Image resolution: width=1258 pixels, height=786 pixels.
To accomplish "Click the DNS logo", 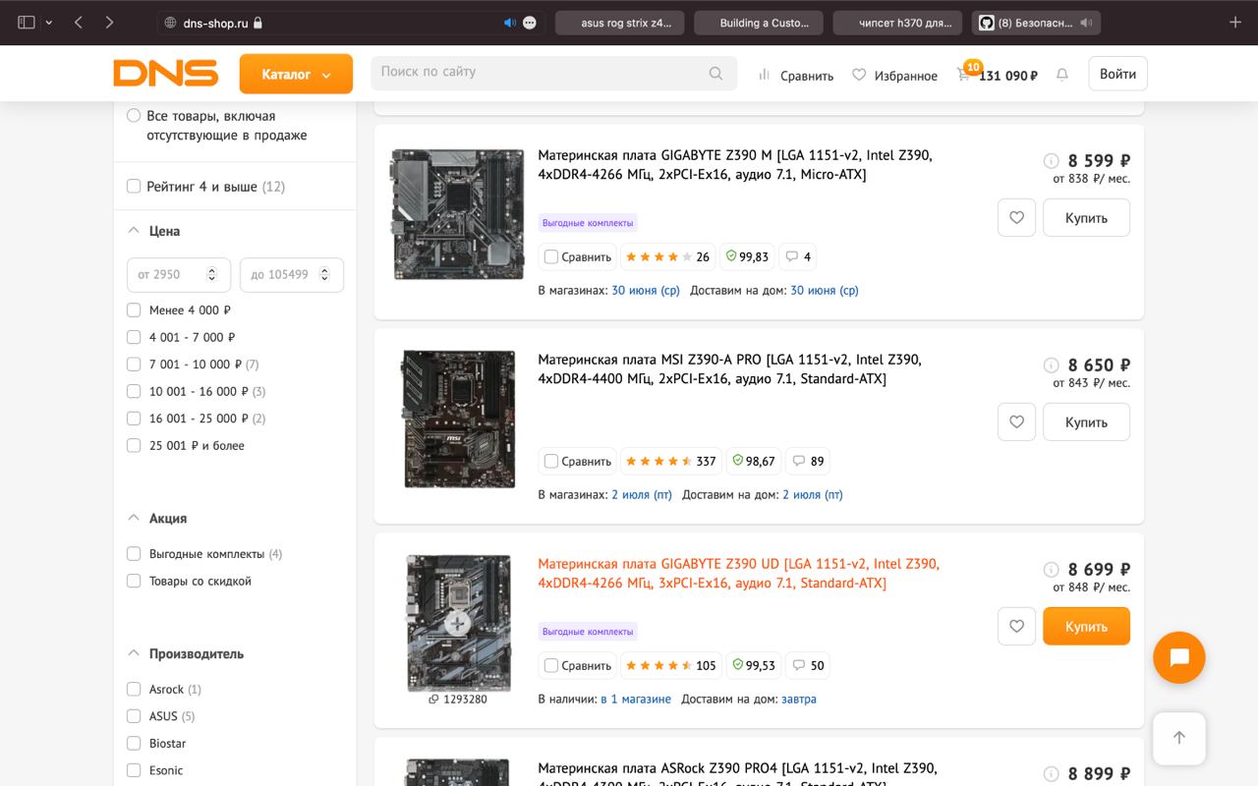I will click(x=165, y=73).
